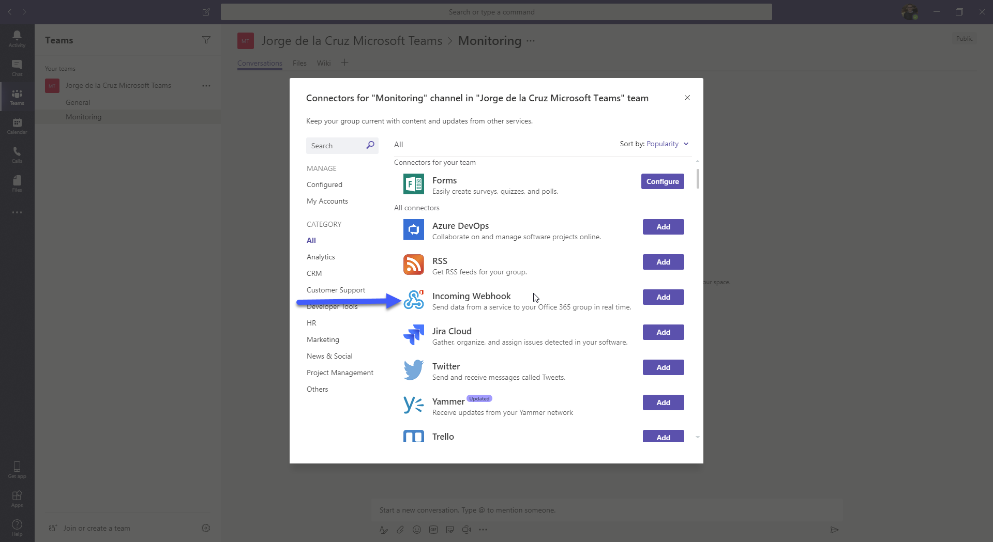Select the Project Management category

pyautogui.click(x=340, y=373)
